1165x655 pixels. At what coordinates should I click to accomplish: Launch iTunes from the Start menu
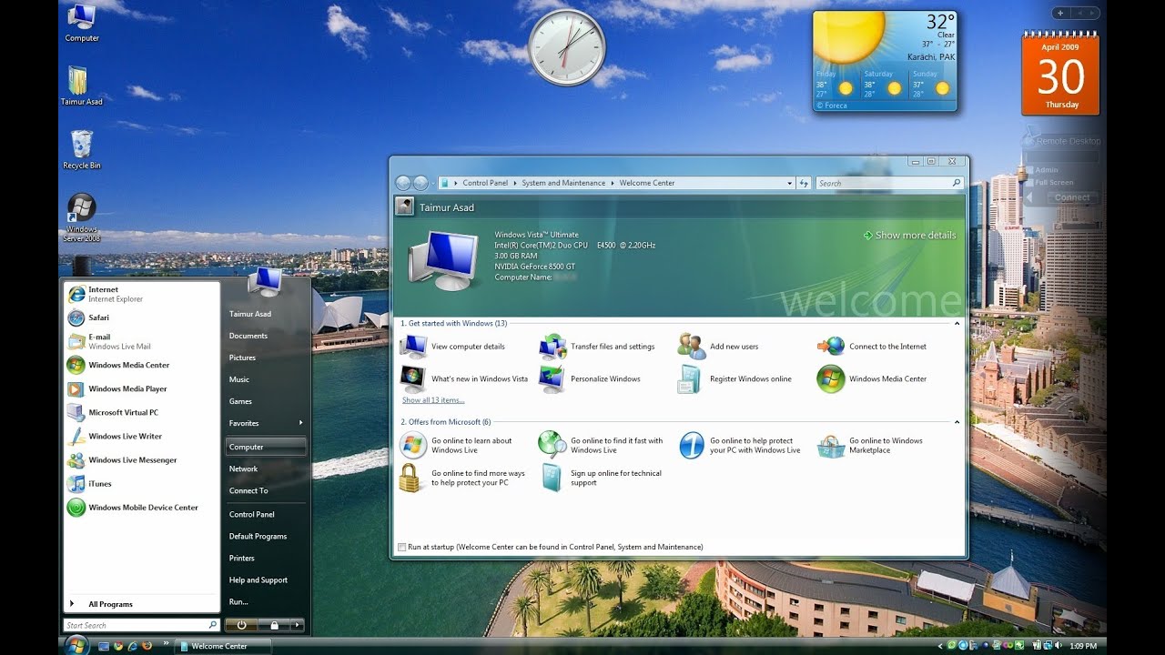point(141,483)
